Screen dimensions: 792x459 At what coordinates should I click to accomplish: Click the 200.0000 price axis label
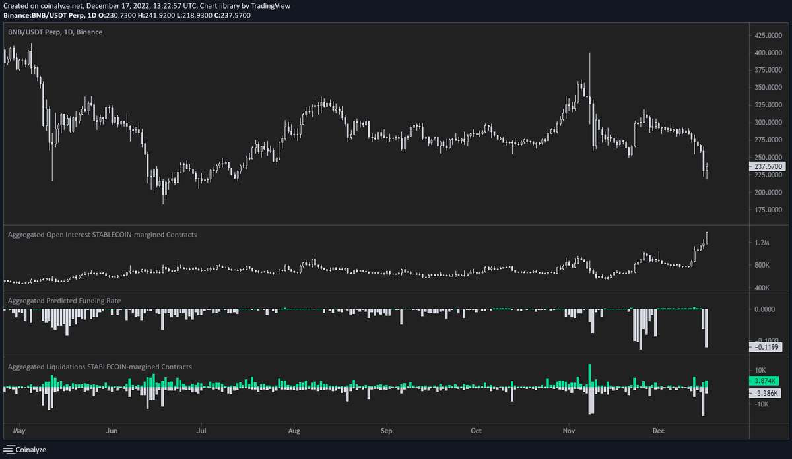[x=769, y=193]
